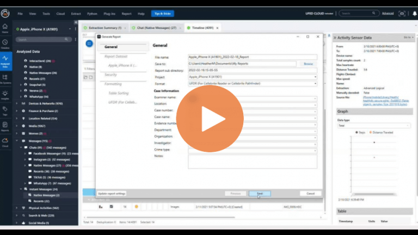Open the Tools menu
The image size is (418, 235).
[x=46, y=14]
